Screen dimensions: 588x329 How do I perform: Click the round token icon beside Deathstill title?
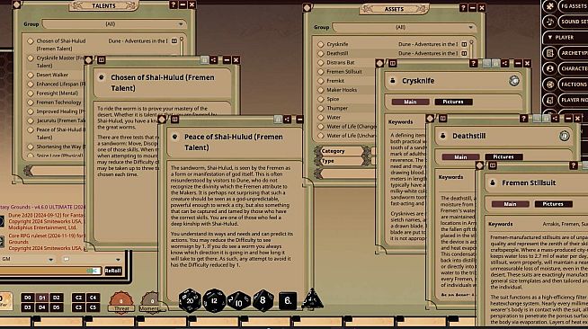point(564,136)
